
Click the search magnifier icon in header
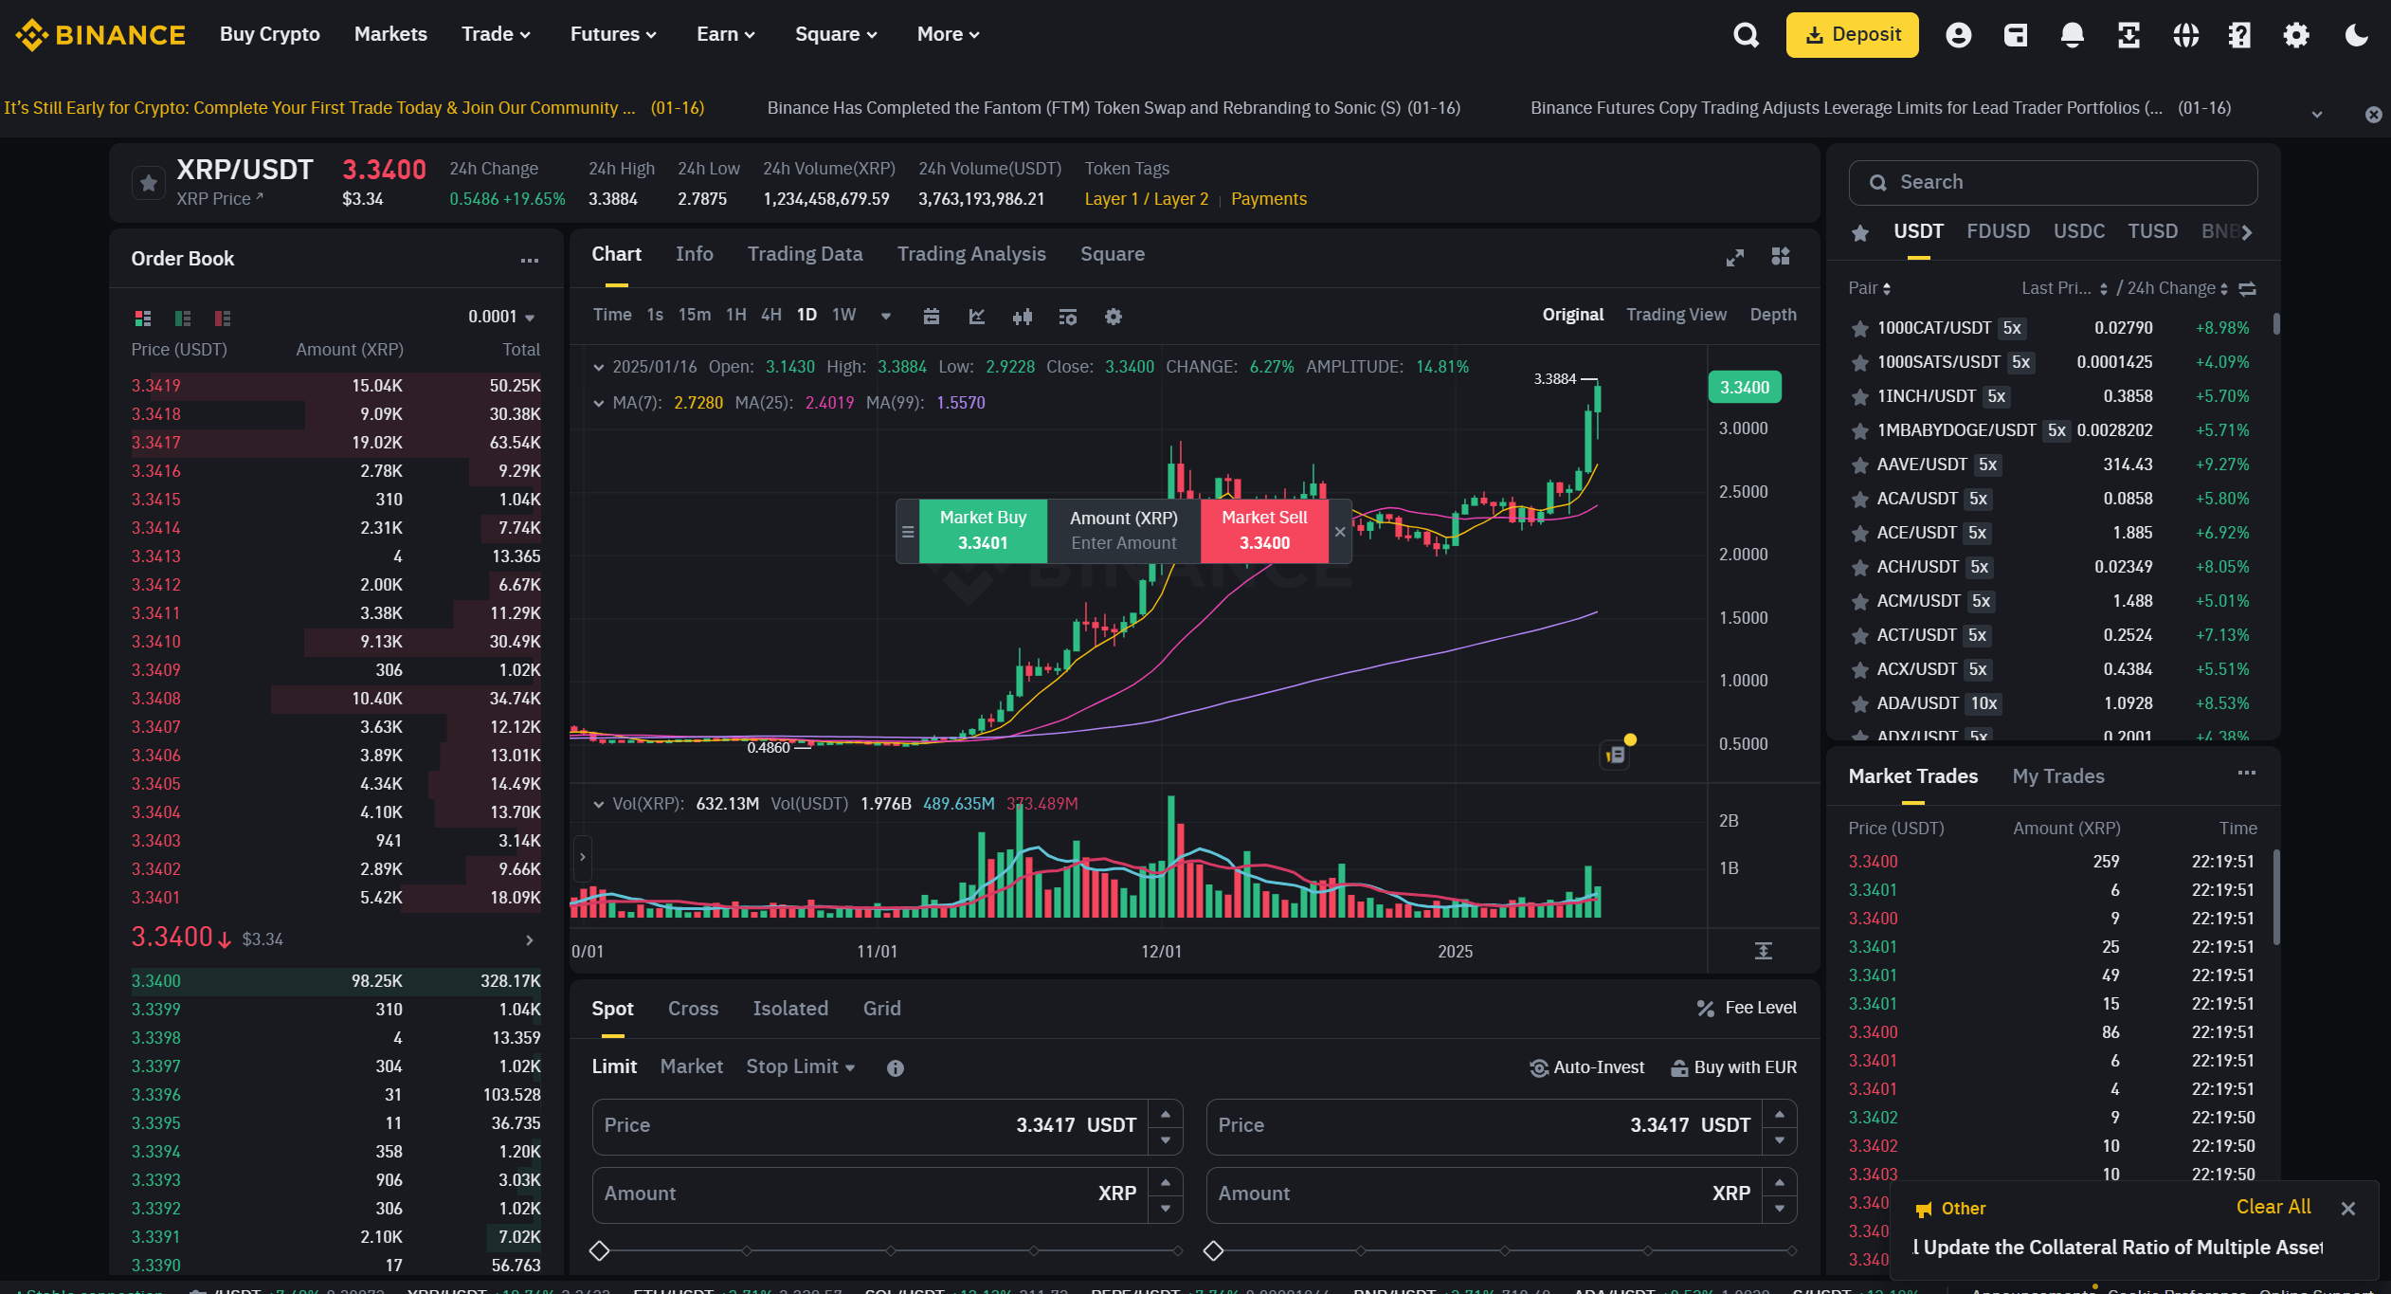point(1746,35)
